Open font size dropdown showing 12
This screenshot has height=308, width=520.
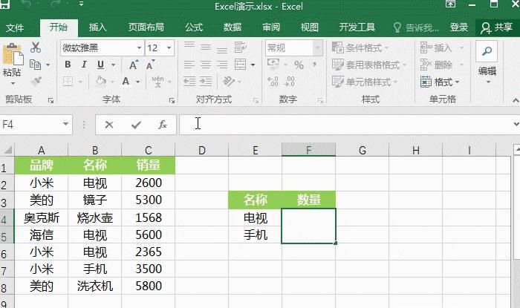(x=169, y=48)
